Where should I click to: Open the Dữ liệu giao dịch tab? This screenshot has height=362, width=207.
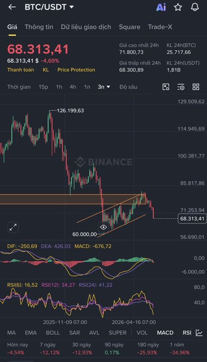(86, 27)
